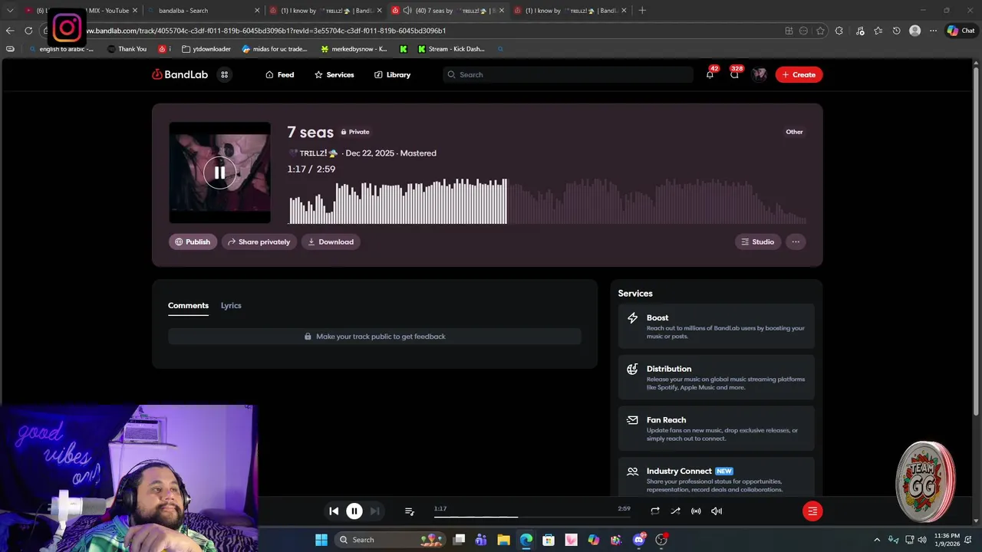Skip to next track in player
Image resolution: width=982 pixels, height=552 pixels.
click(x=374, y=511)
